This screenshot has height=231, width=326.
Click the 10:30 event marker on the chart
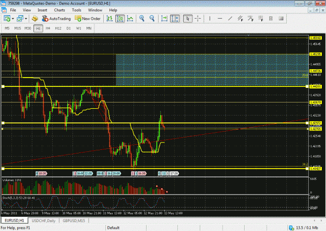pos(42,173)
